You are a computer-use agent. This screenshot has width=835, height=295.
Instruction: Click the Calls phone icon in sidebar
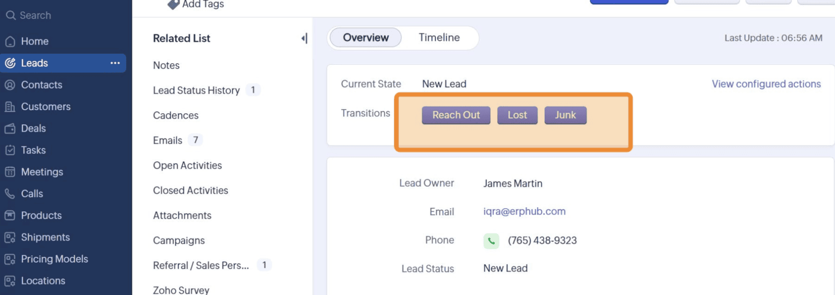point(10,194)
